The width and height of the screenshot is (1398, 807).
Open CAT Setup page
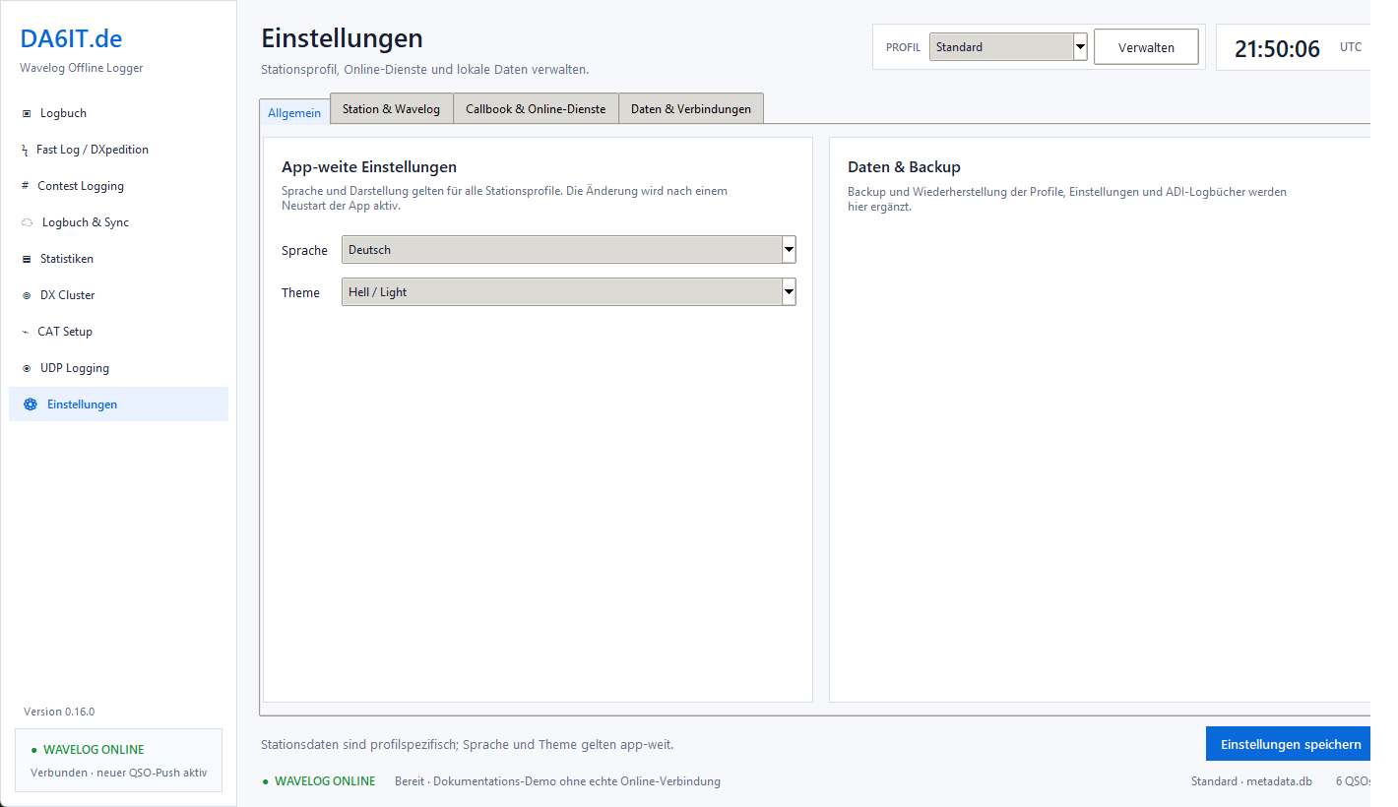pos(118,332)
